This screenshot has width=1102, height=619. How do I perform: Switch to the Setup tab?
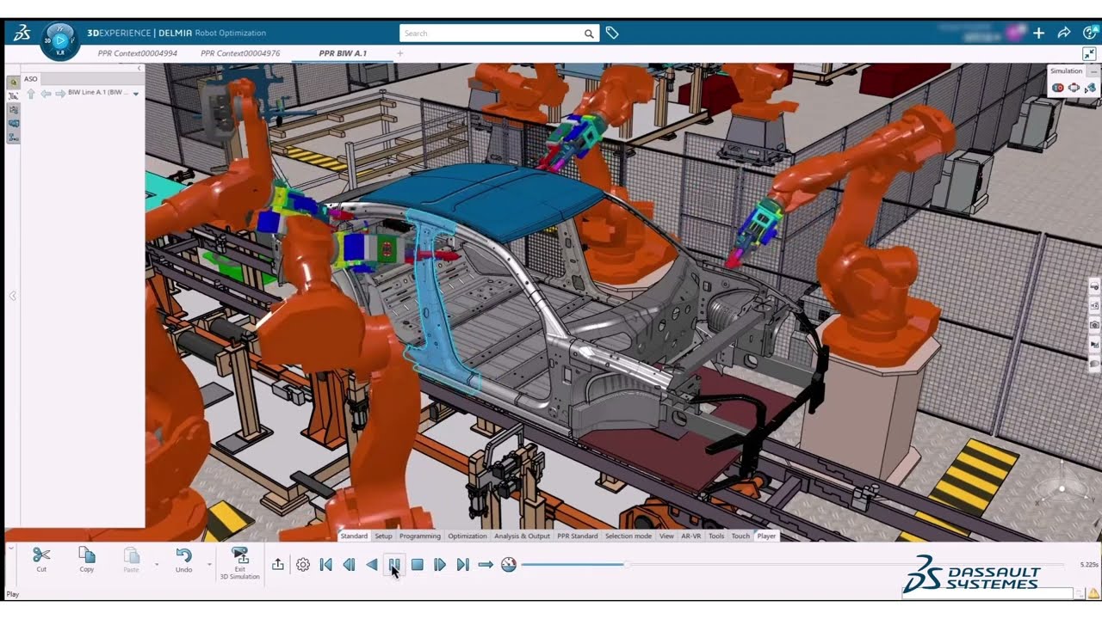[x=383, y=536]
